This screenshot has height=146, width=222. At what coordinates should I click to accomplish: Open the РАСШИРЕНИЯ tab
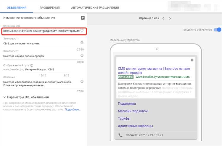coord(50,8)
